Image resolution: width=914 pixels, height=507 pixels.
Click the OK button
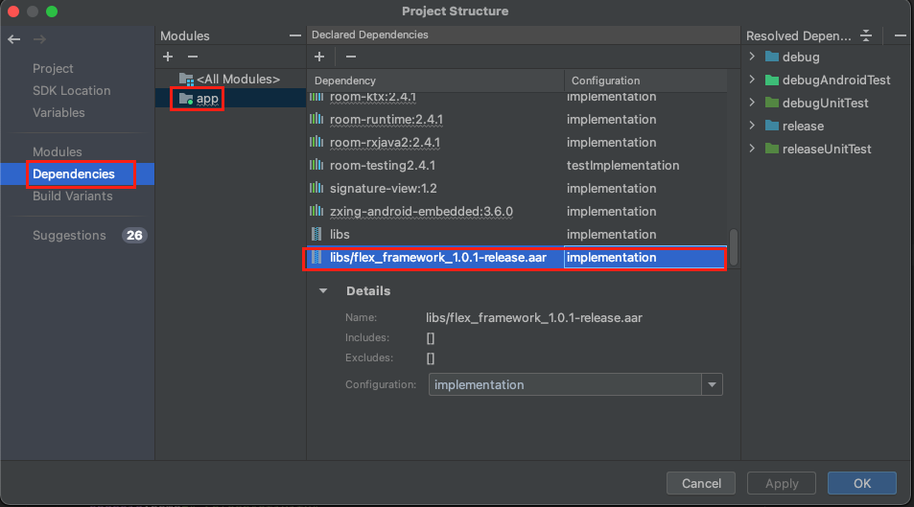[861, 483]
